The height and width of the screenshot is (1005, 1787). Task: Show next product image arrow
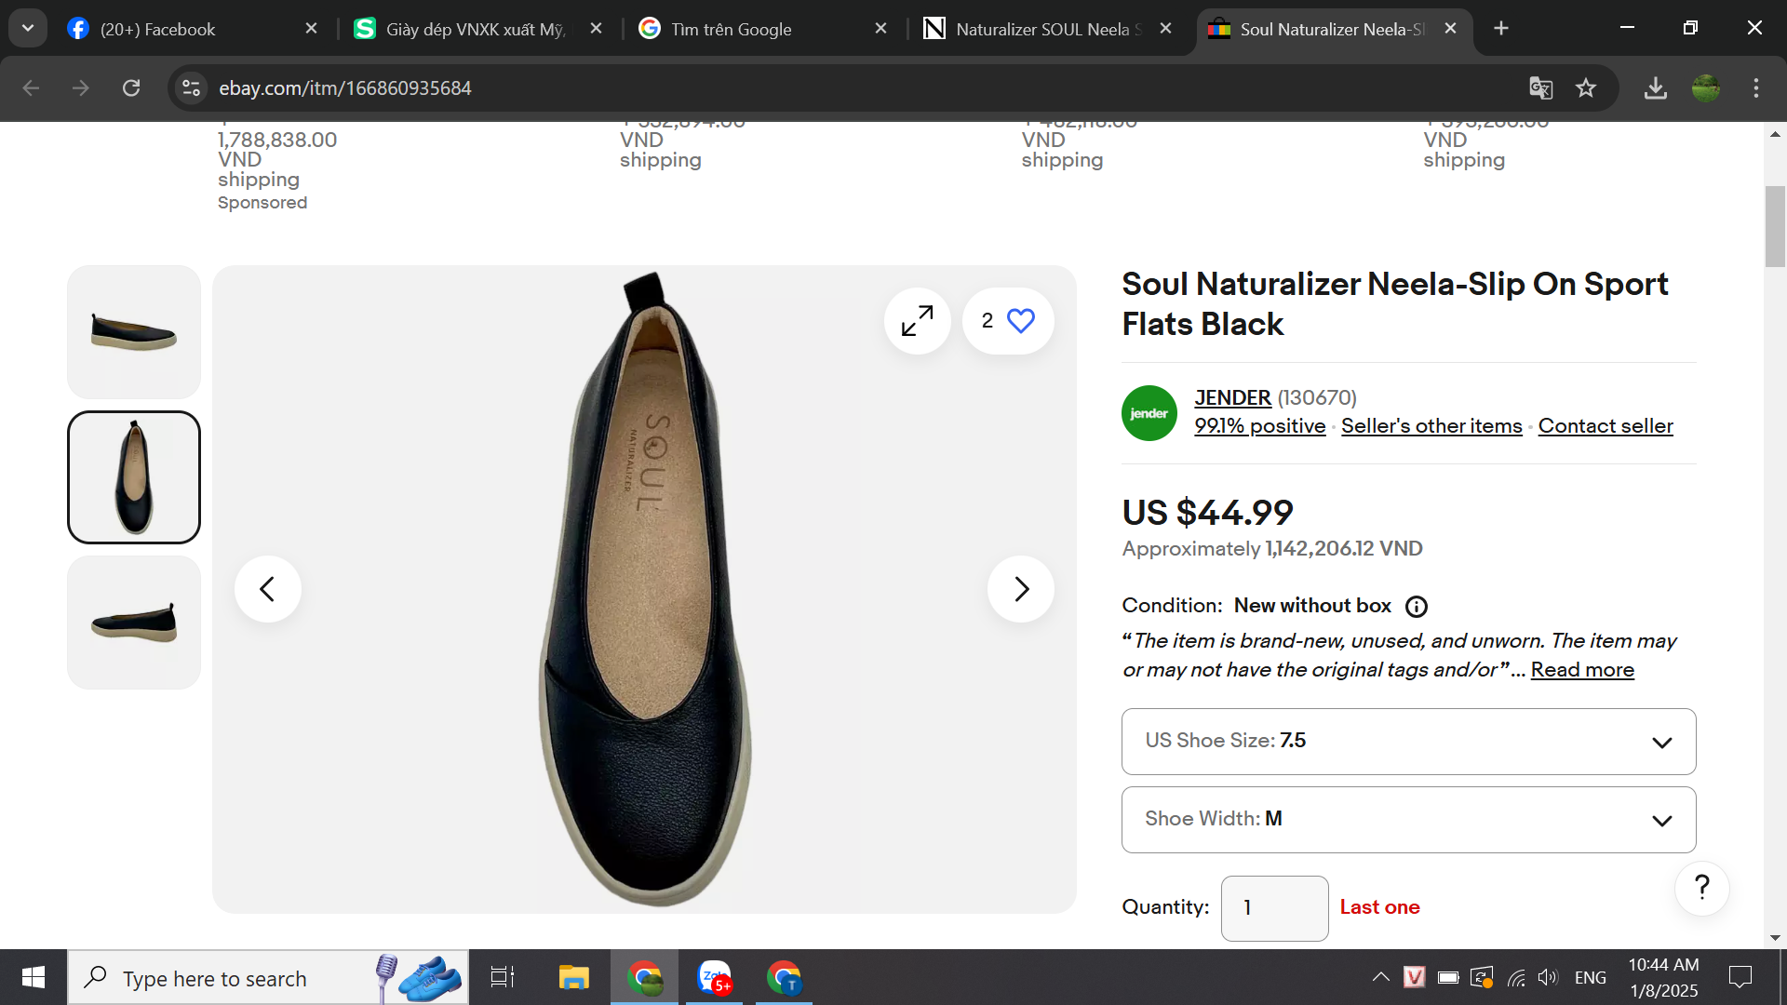[1020, 589]
